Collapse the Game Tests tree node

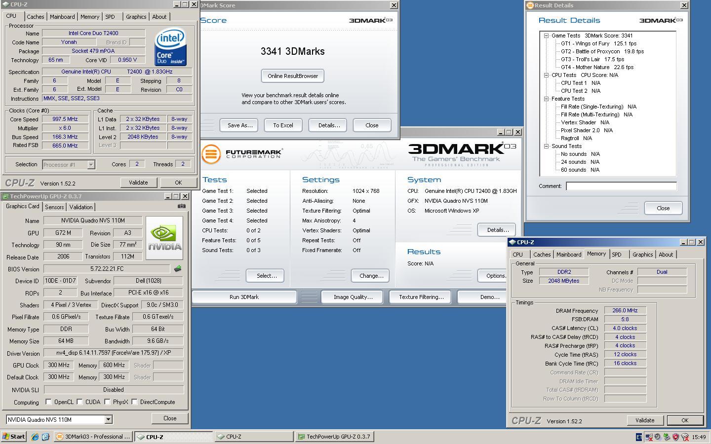click(547, 36)
